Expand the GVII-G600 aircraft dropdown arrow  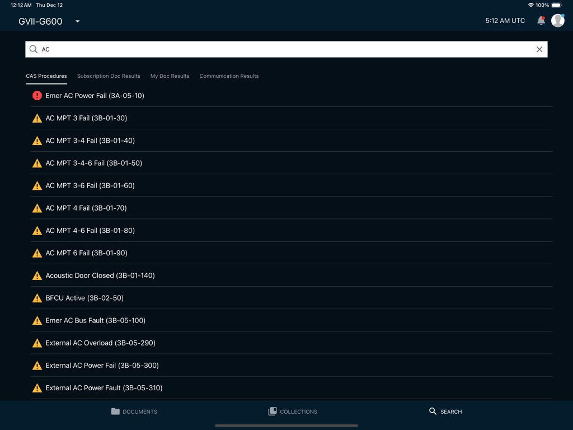(78, 21)
